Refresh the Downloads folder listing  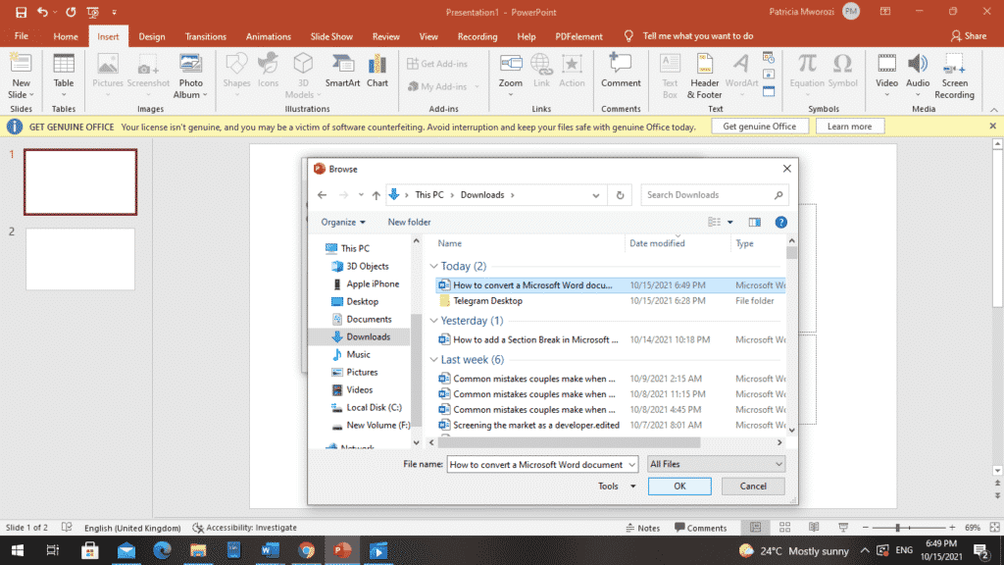620,195
